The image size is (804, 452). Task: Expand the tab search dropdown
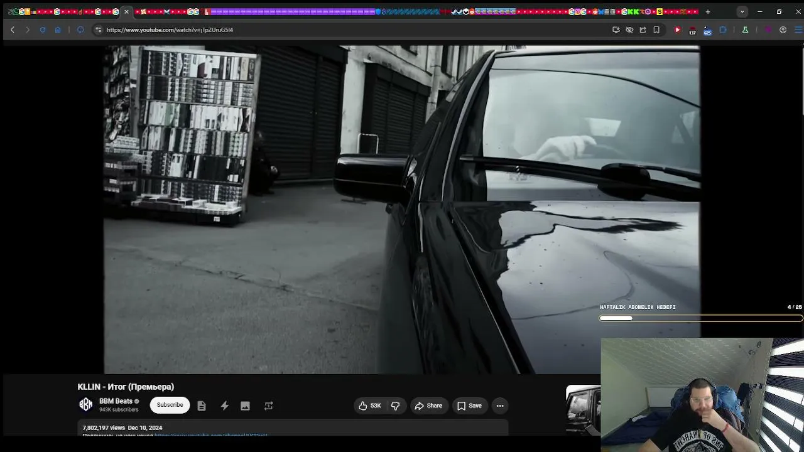742,11
